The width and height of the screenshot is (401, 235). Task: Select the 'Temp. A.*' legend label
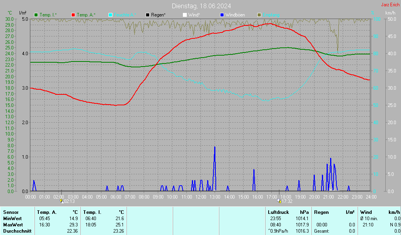pyautogui.click(x=86, y=15)
